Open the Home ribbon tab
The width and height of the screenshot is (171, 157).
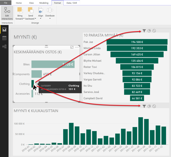coord(19,3)
